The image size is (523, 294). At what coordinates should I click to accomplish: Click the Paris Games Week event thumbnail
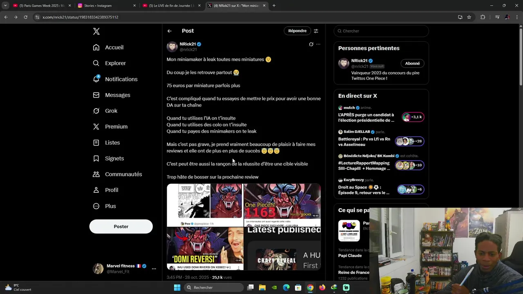tap(349, 230)
